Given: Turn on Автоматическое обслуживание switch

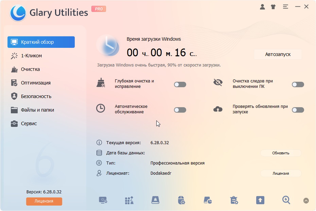Looking at the screenshot, I should point(180,110).
